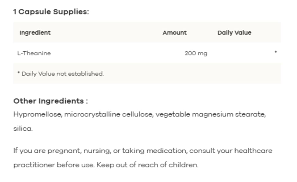This screenshot has width=297, height=182.
Task: Click "Keep out of reach of children"
Action: [x=147, y=165]
